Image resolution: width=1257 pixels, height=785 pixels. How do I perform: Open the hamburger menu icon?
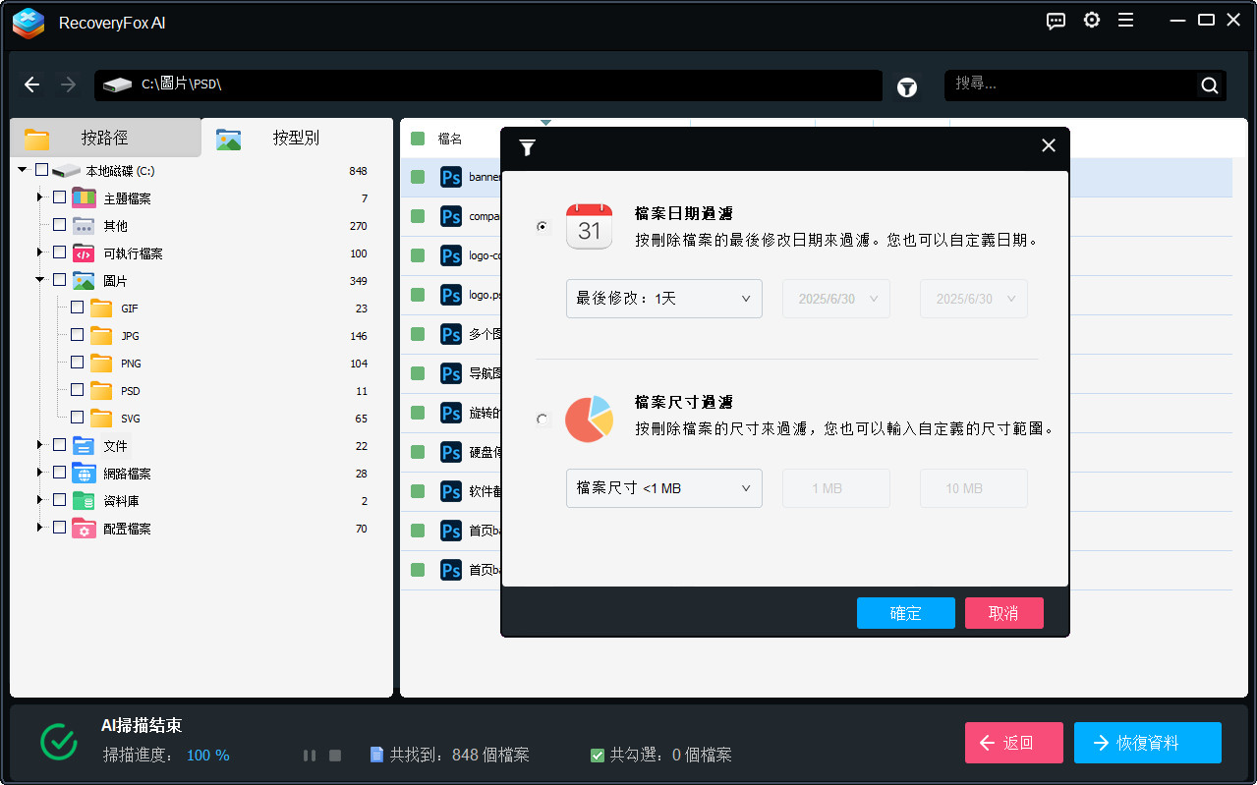click(x=1125, y=20)
